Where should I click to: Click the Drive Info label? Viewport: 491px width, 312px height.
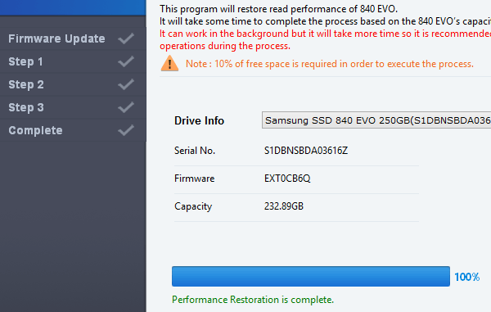coord(199,120)
